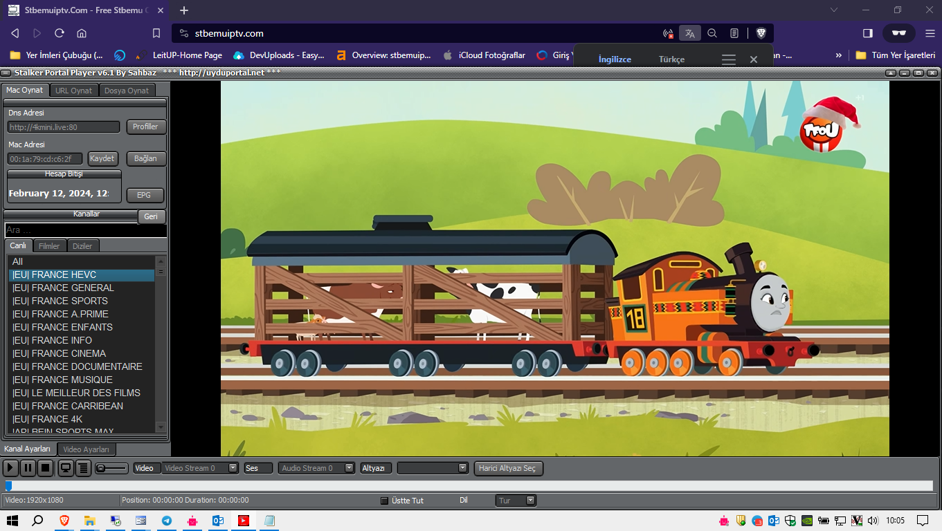Select |EU| FRANCE 4K category
This screenshot has height=531, width=942.
82,419
